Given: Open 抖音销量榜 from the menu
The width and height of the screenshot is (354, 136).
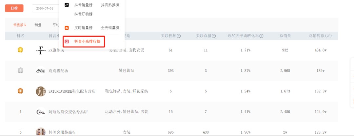Looking at the screenshot, I should click(x=83, y=5).
